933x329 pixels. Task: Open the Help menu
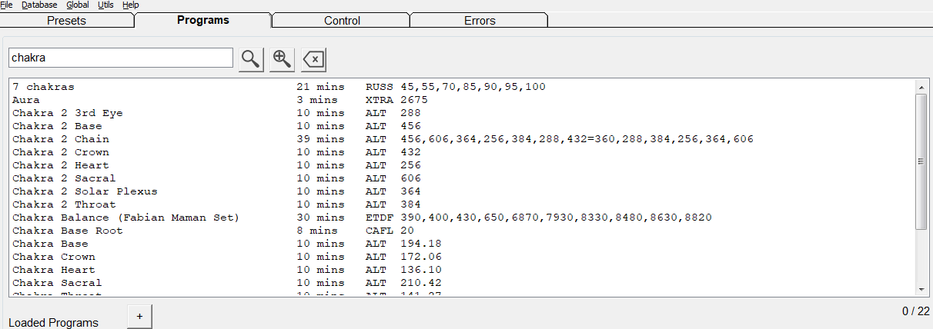pos(131,5)
